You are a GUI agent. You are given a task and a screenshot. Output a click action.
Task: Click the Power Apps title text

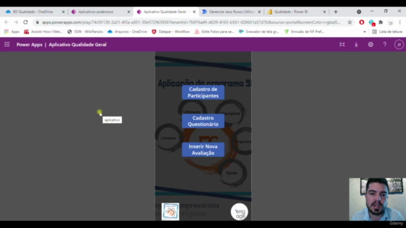coord(29,44)
